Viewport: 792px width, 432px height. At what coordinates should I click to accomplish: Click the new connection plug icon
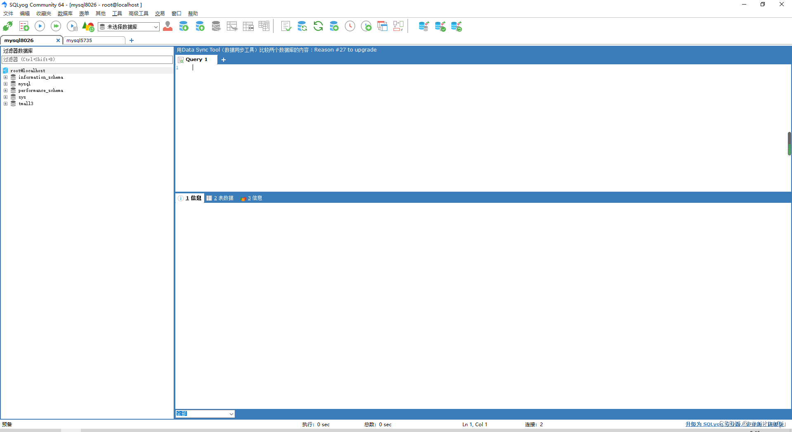(8, 26)
